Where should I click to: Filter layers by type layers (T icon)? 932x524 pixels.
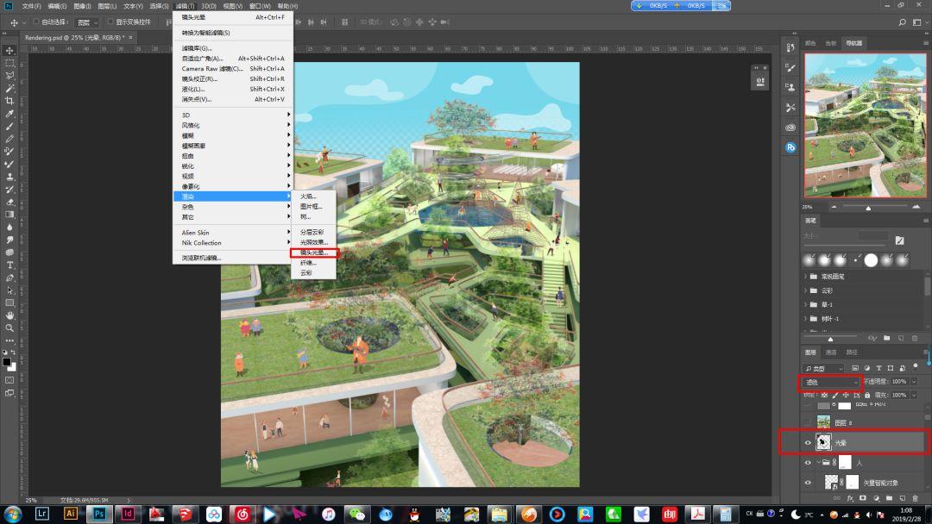878,369
